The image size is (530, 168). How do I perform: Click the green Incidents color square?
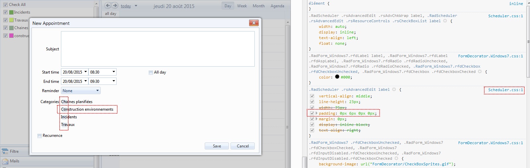tap(11, 12)
